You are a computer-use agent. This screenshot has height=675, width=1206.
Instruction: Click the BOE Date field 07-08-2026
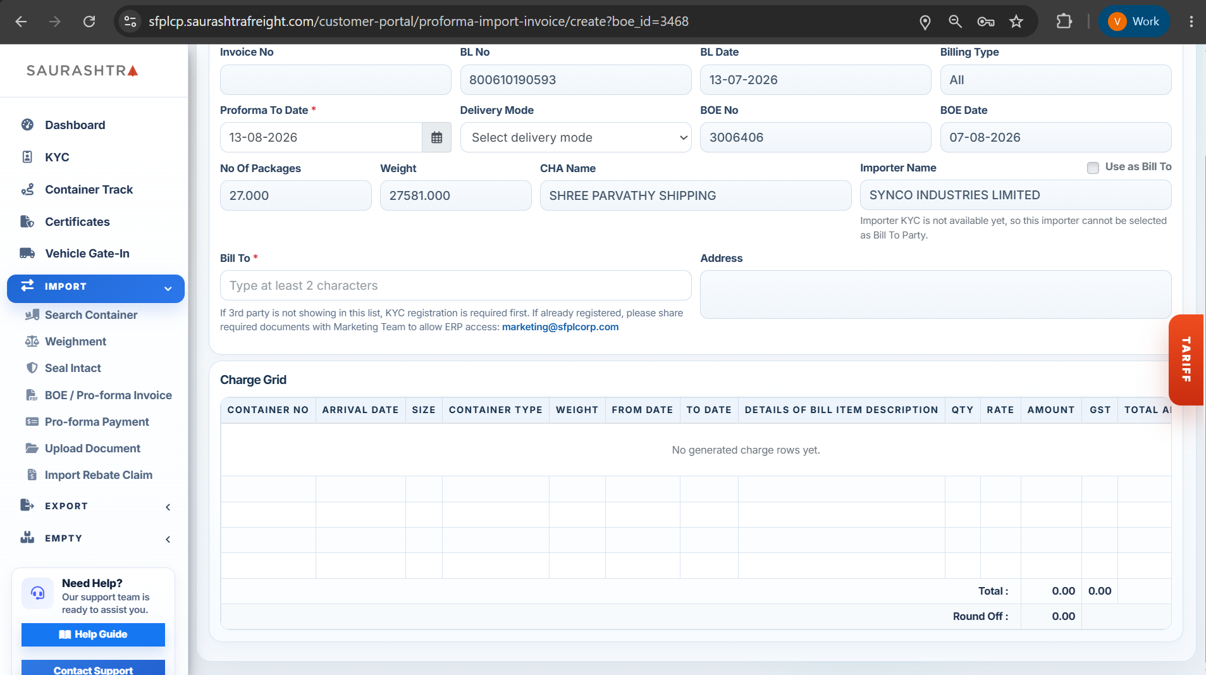(x=1055, y=137)
